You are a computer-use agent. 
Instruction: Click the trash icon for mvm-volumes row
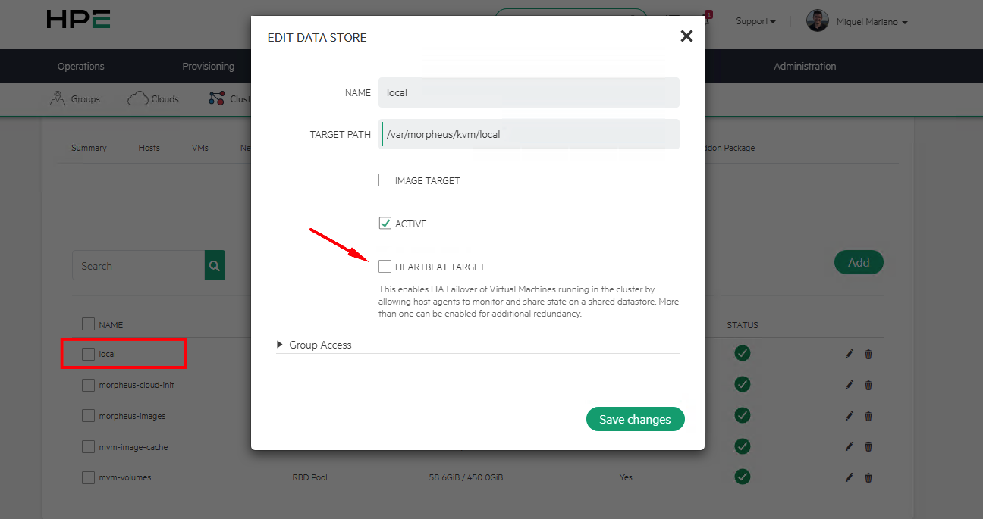(868, 477)
